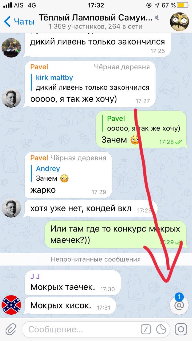Tap kirk maltby's avatar photo
Image resolution: width=192 pixels, height=341 pixels.
click(11, 48)
